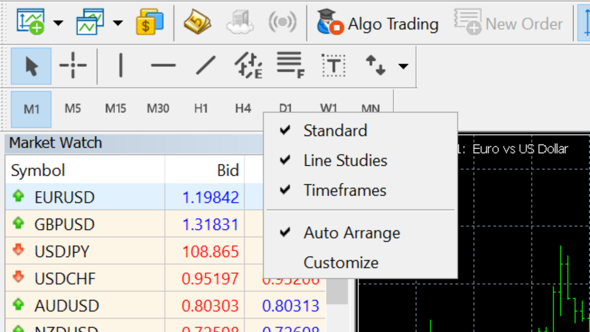
Task: Switch to the M5 timeframe
Action: pos(73,109)
